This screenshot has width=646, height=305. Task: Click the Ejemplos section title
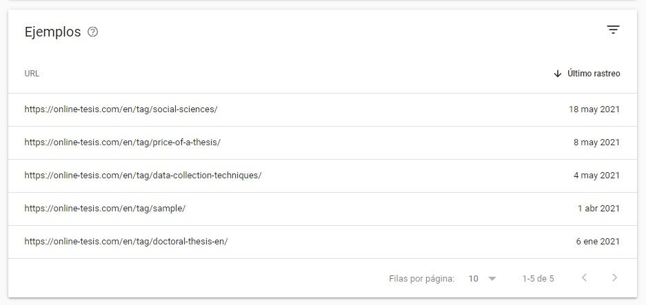[52, 32]
